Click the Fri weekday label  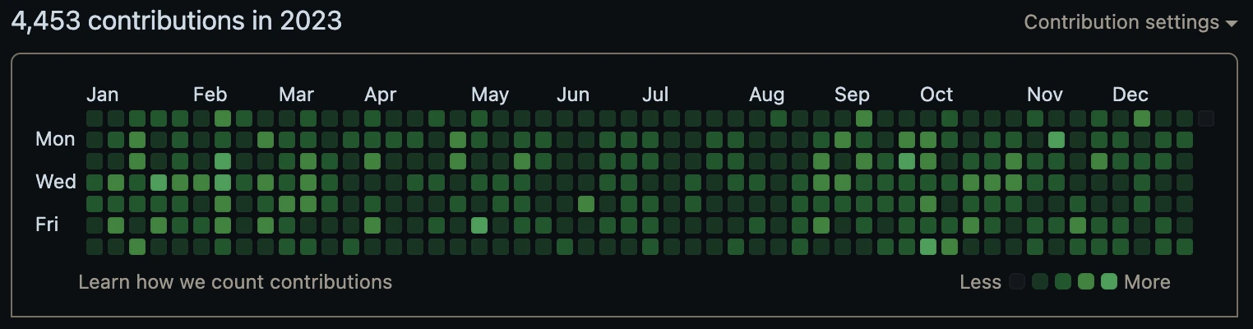tap(47, 225)
